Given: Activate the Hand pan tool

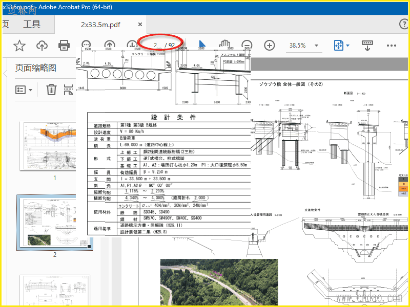Looking at the screenshot, I should [224, 45].
